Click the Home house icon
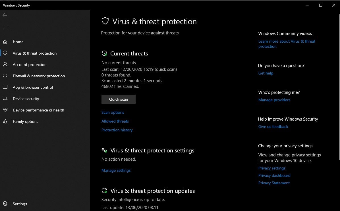 click(5, 42)
